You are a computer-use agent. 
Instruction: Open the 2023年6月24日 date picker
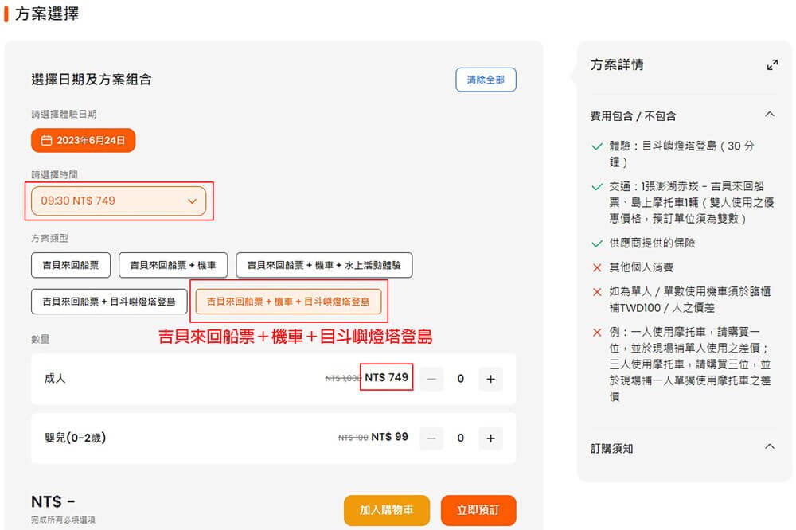(x=84, y=141)
